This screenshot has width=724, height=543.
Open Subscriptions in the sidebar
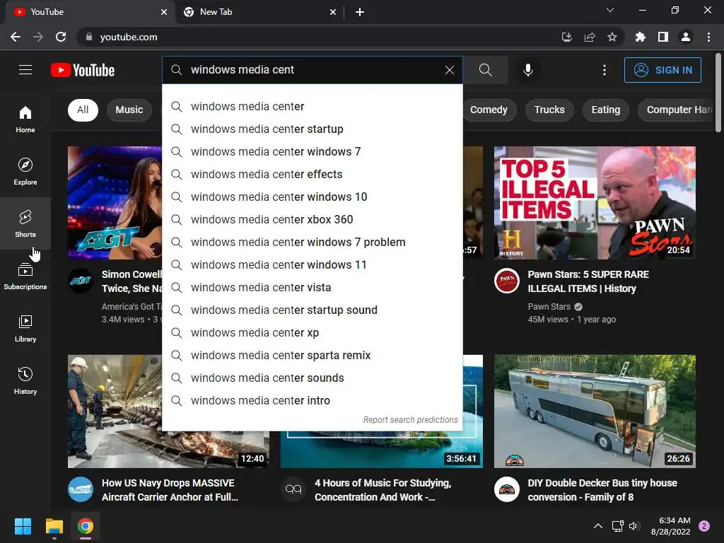tap(25, 276)
